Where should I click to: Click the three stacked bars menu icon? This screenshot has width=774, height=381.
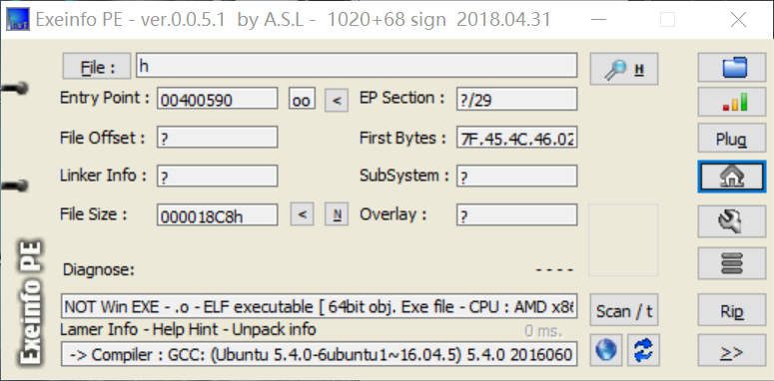click(731, 263)
